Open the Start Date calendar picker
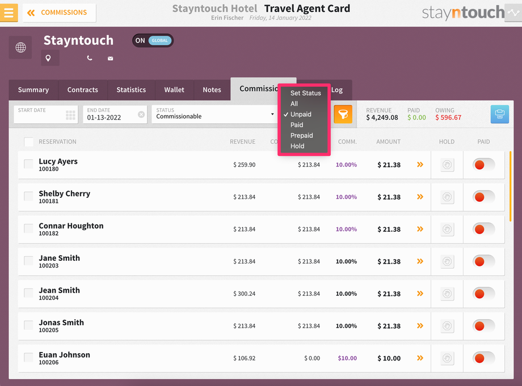The height and width of the screenshot is (386, 522). (x=70, y=115)
